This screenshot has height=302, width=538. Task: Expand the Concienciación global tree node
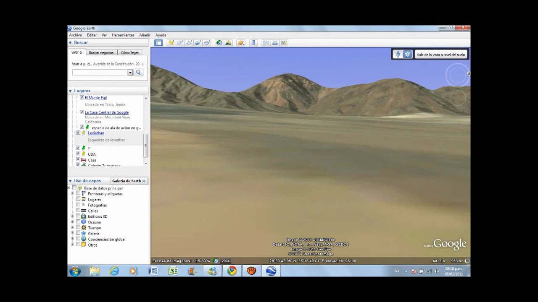pos(72,239)
